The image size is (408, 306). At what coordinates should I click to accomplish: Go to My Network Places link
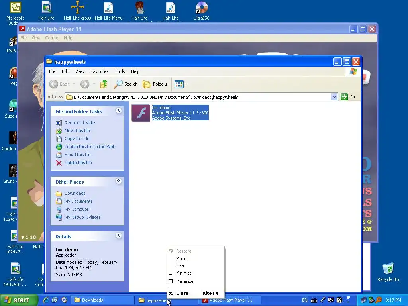[x=82, y=217]
